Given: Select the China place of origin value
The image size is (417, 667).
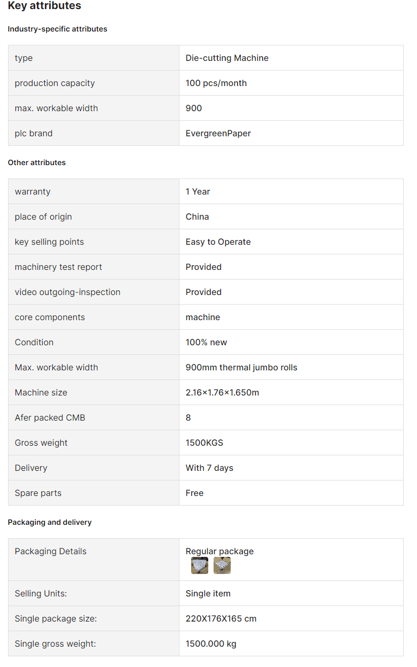Looking at the screenshot, I should tap(198, 216).
